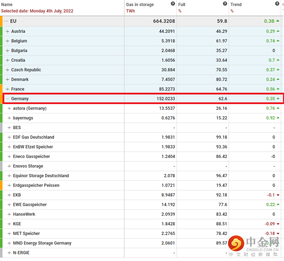Click the Czech Republic country name

point(26,70)
